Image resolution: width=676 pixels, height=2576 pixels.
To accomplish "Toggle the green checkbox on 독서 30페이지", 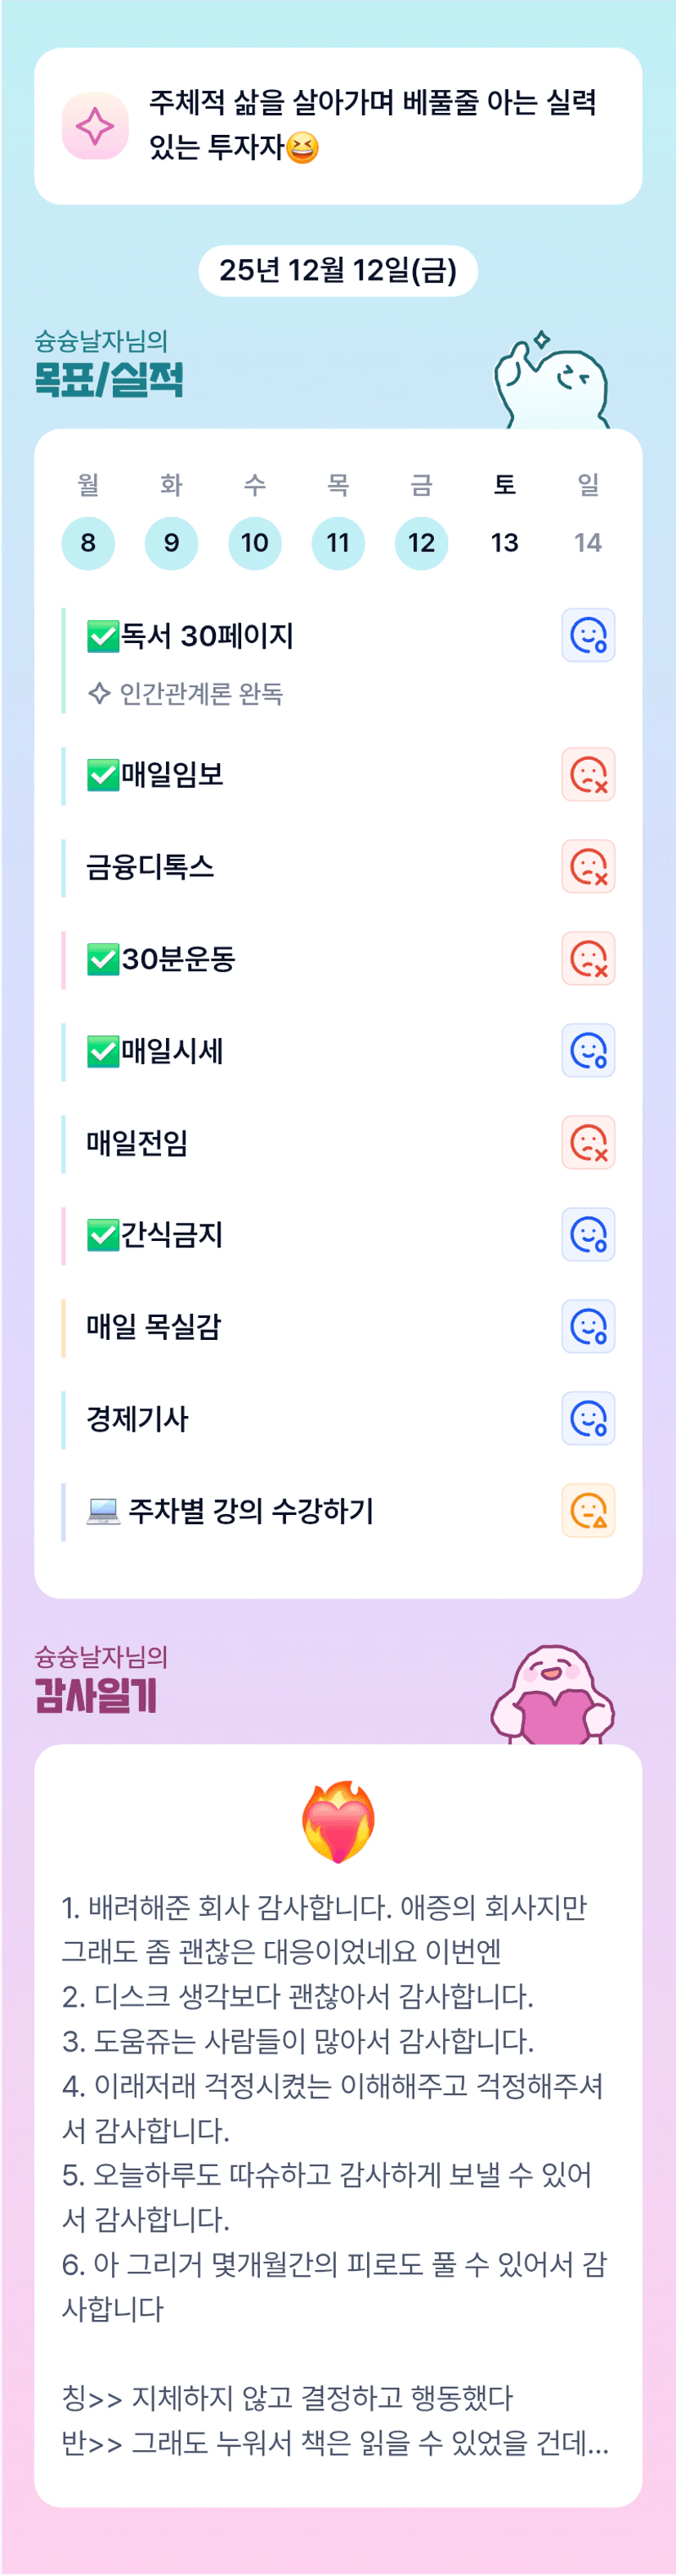I will [x=103, y=636].
